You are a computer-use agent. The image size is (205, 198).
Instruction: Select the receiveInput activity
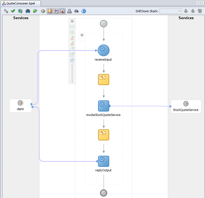click(x=104, y=50)
